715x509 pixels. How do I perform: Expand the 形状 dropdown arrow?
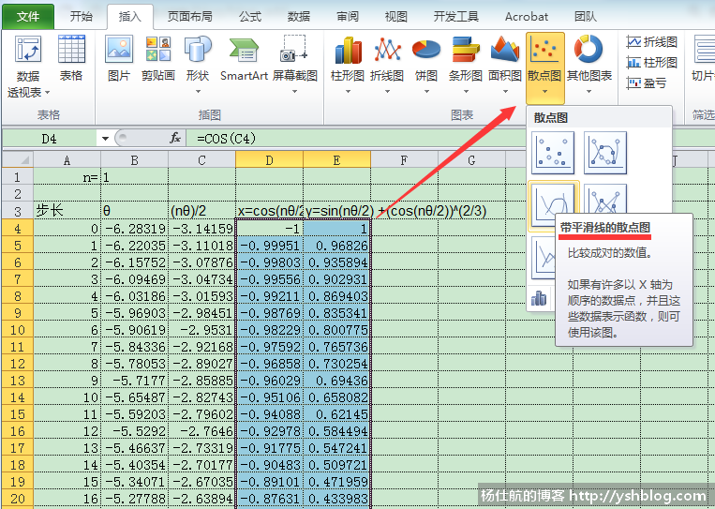coord(198,92)
